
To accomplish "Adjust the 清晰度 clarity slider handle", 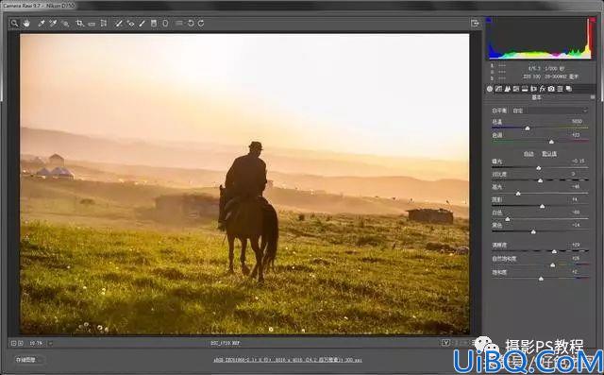I will tap(554, 251).
